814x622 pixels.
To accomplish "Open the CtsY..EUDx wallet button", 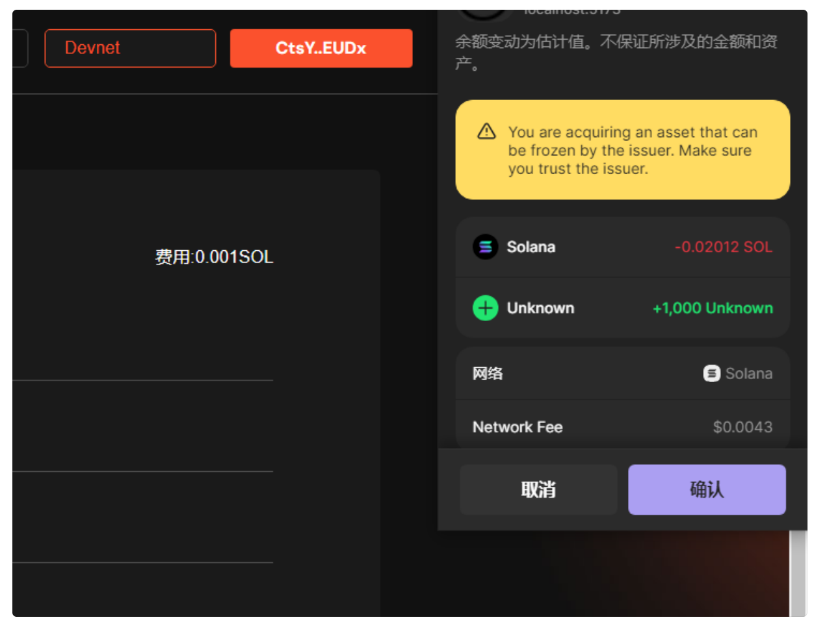I will (x=321, y=48).
